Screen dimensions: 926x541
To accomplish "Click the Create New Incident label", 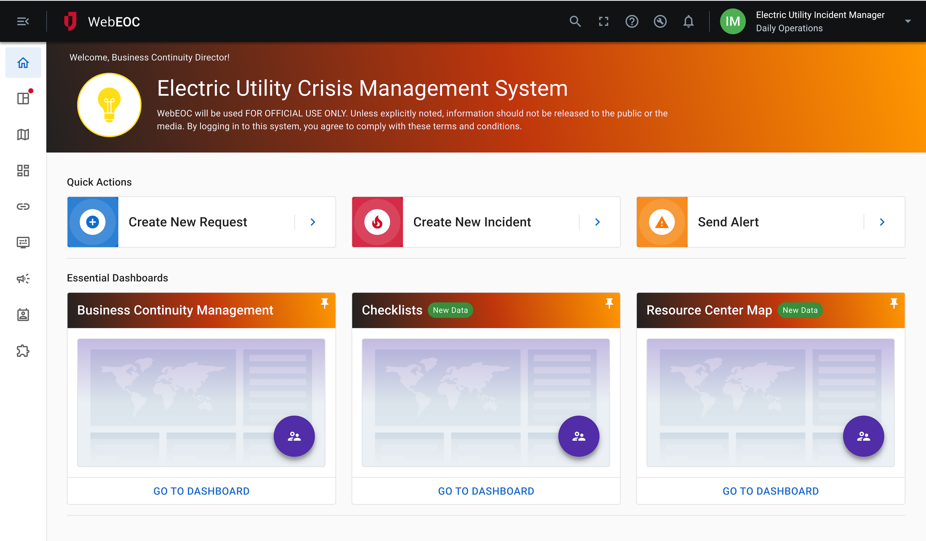I will pos(472,222).
